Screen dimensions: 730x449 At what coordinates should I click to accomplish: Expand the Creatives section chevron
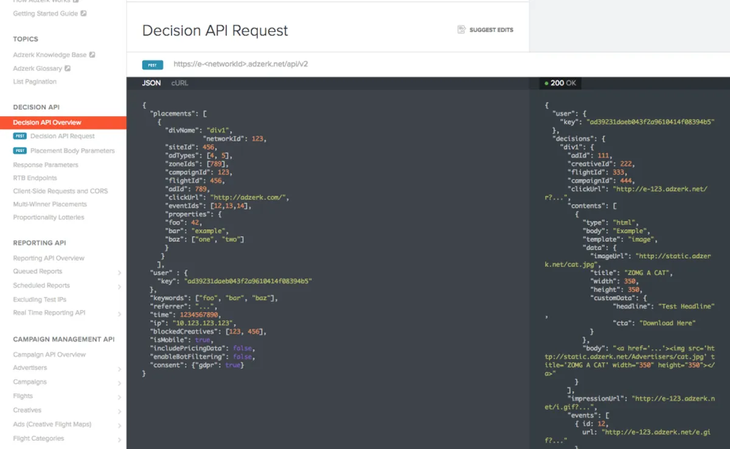click(x=119, y=411)
